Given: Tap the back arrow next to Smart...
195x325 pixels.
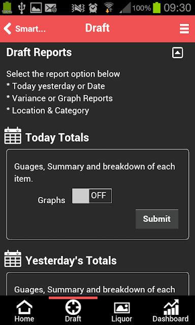Looking at the screenshot, I should [x=8, y=28].
